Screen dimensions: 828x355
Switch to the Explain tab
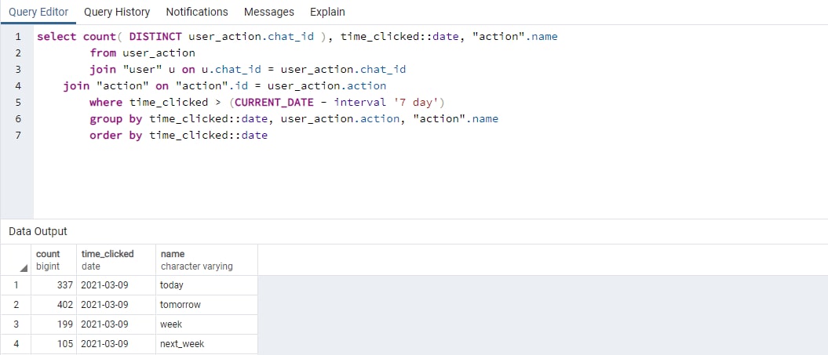[327, 12]
